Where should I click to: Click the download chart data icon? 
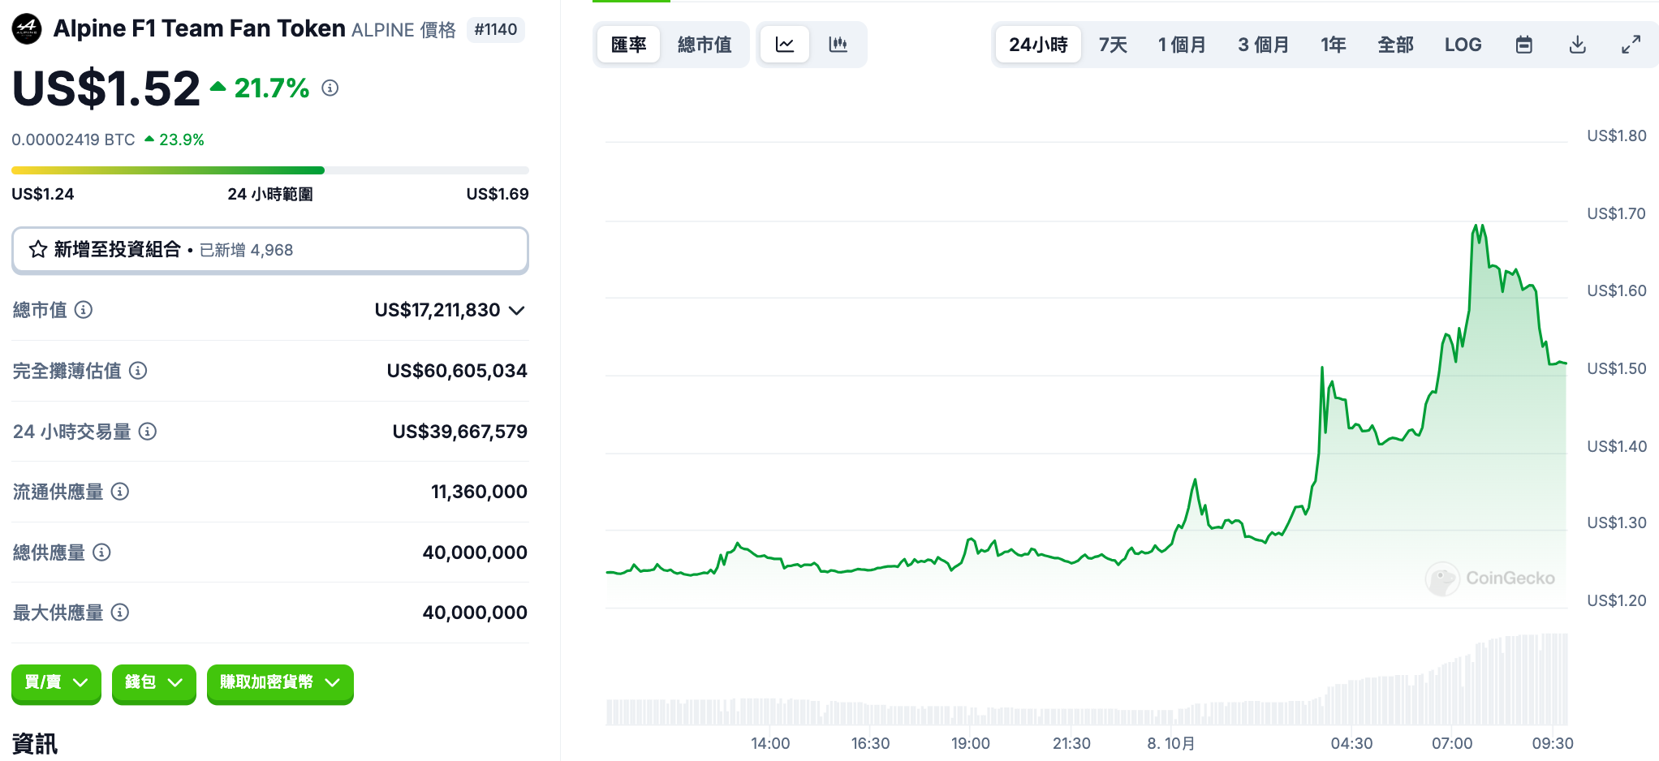(1577, 45)
